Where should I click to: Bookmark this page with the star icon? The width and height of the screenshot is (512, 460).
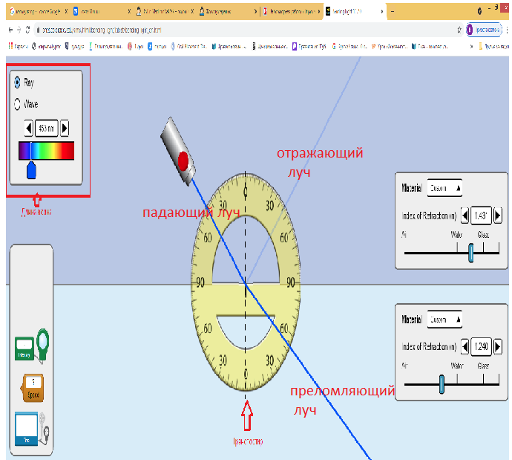point(459,30)
